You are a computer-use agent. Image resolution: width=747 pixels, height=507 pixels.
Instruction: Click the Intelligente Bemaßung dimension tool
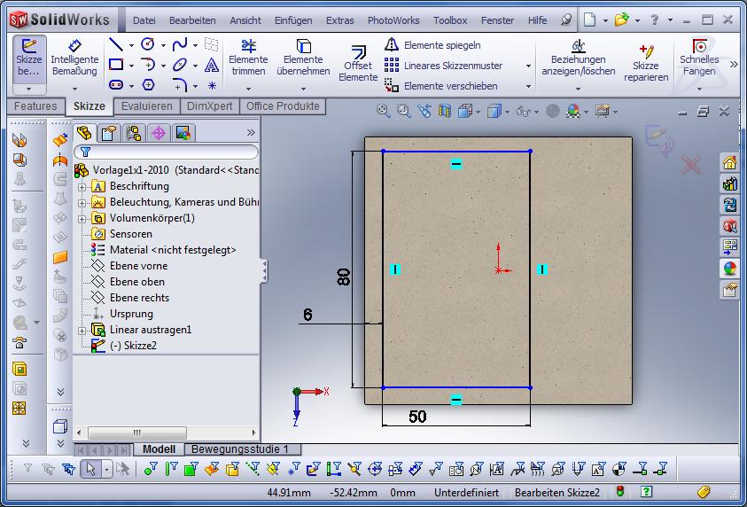tap(74, 57)
